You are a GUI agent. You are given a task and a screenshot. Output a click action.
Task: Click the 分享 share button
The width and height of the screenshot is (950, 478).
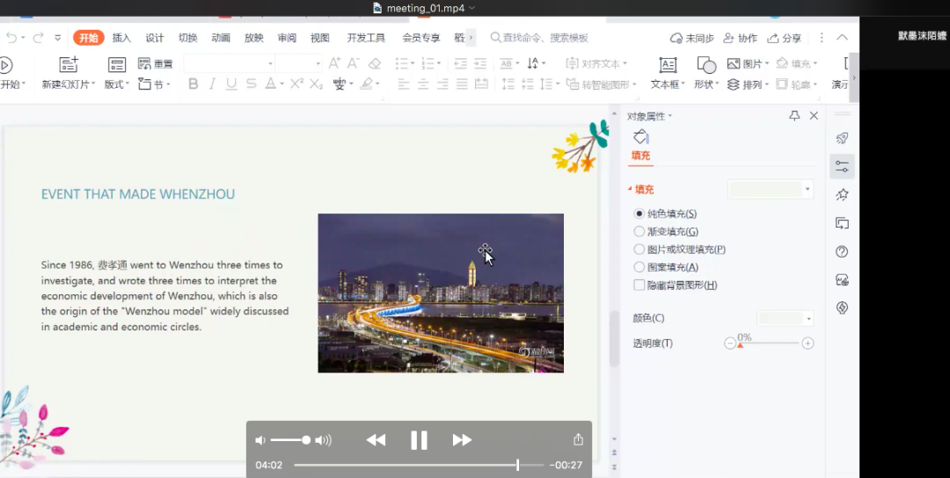tap(785, 38)
